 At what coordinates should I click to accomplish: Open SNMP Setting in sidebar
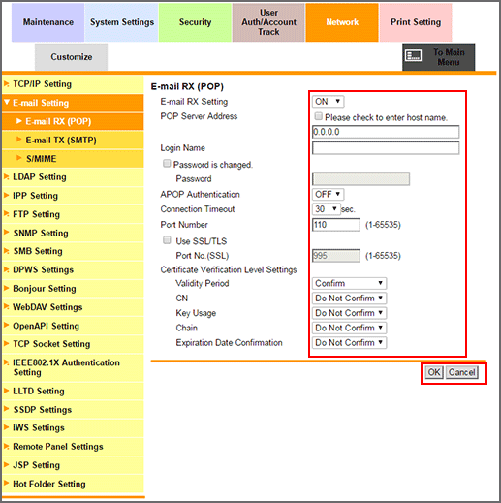click(x=73, y=233)
